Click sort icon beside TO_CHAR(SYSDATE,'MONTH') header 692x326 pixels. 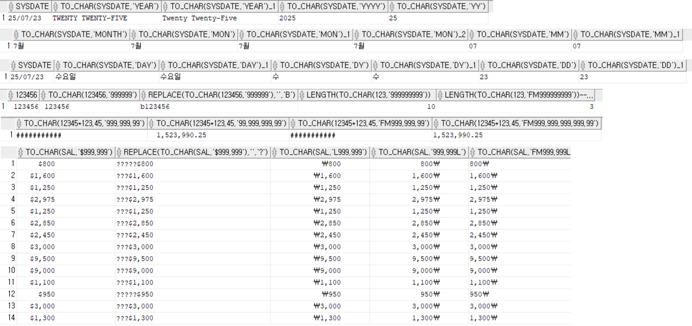pyautogui.click(x=16, y=34)
